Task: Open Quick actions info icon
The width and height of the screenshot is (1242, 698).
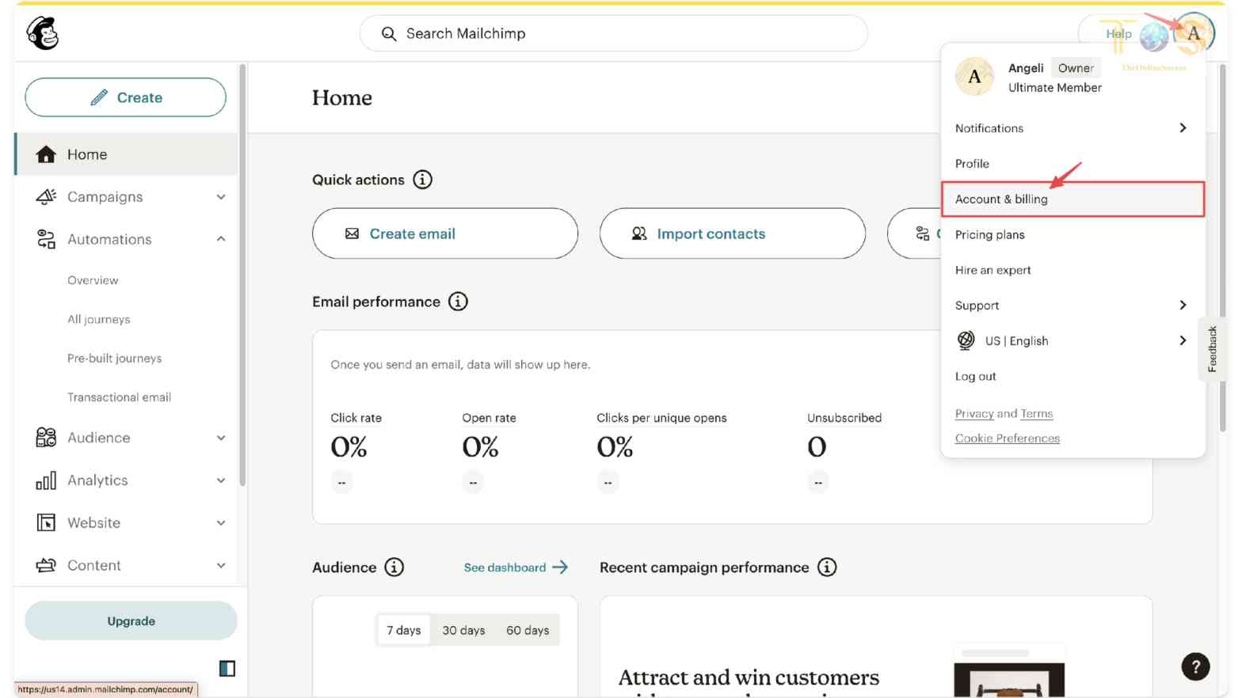Action: 423,180
